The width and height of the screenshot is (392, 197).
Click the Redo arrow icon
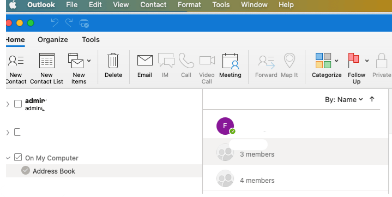pyautogui.click(x=69, y=23)
